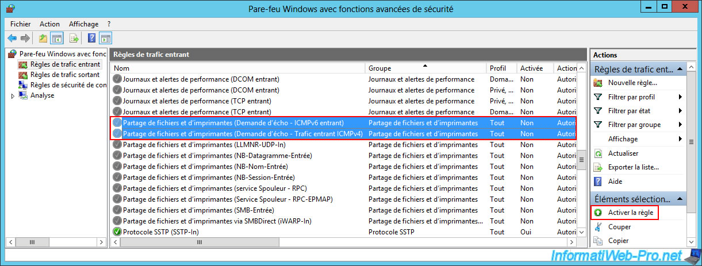Click the blue Help toolbar icon
Image resolution: width=702 pixels, height=266 pixels.
tap(91, 38)
